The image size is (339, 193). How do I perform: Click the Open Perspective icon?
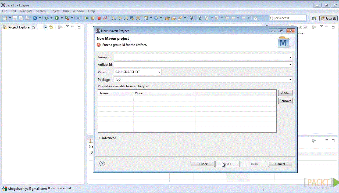314,18
